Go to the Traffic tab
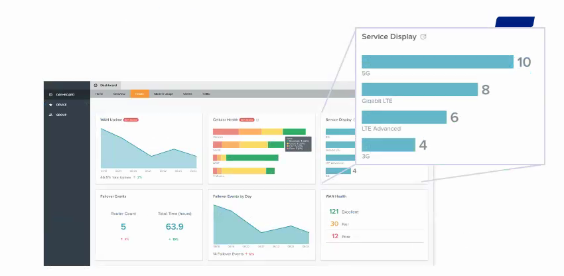 206,94
